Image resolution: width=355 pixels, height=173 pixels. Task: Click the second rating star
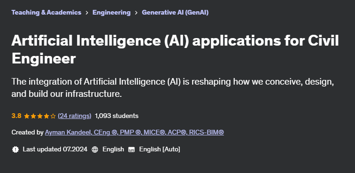click(x=33, y=116)
